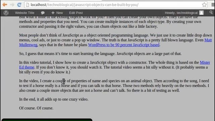The width and height of the screenshot is (215, 121).
Task: Click the browser forward arrow
Action: [12, 5]
